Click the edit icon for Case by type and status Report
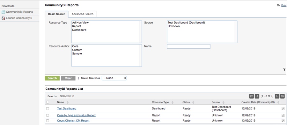 tap(283, 115)
